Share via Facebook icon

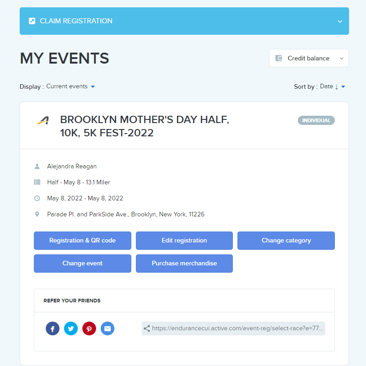tap(53, 328)
